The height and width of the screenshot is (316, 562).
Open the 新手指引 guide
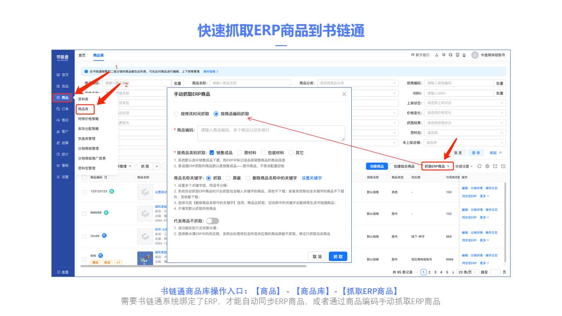(420, 55)
